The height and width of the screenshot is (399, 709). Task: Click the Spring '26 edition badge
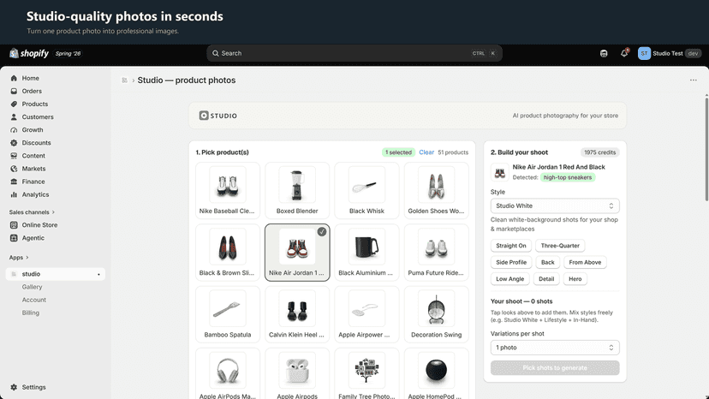(x=68, y=53)
